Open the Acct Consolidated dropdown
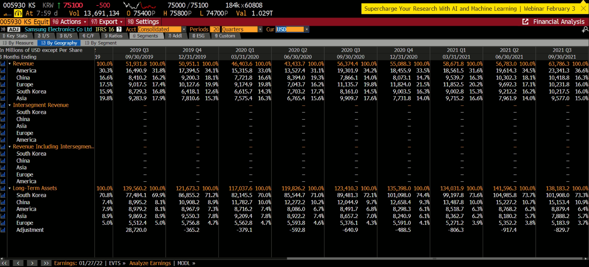 click(184, 29)
